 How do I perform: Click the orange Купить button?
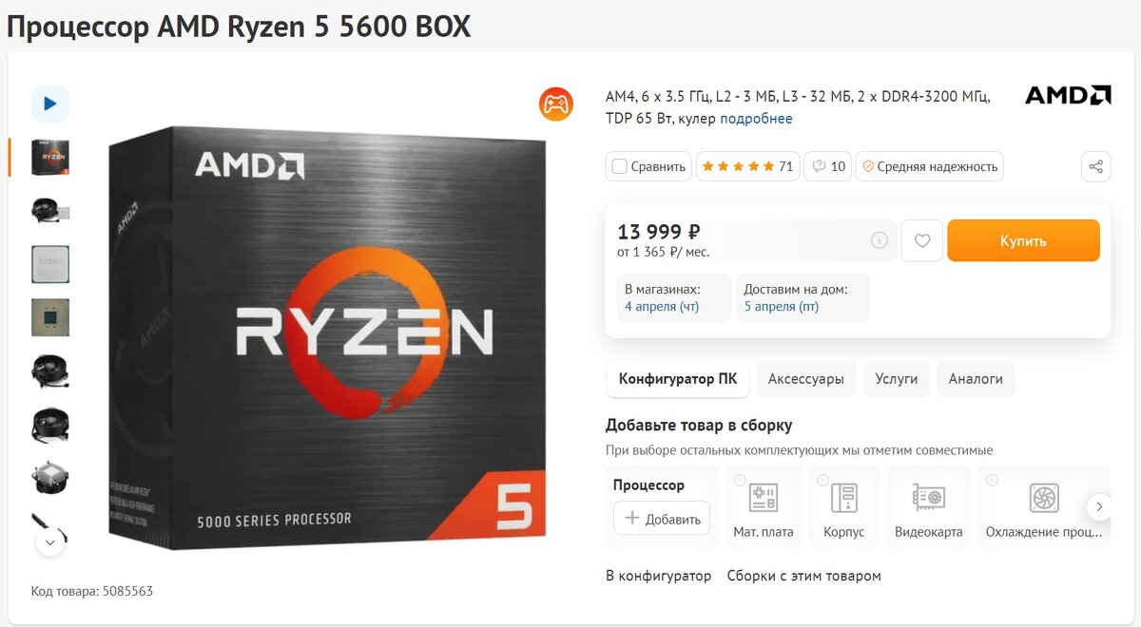point(1023,240)
